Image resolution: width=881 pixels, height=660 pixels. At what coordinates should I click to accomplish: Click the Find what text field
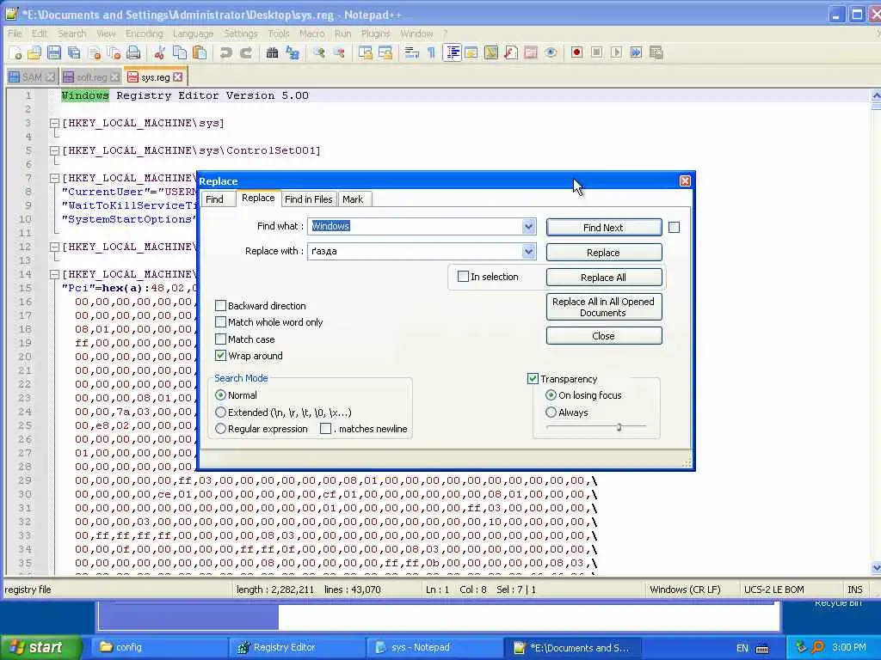tap(415, 226)
